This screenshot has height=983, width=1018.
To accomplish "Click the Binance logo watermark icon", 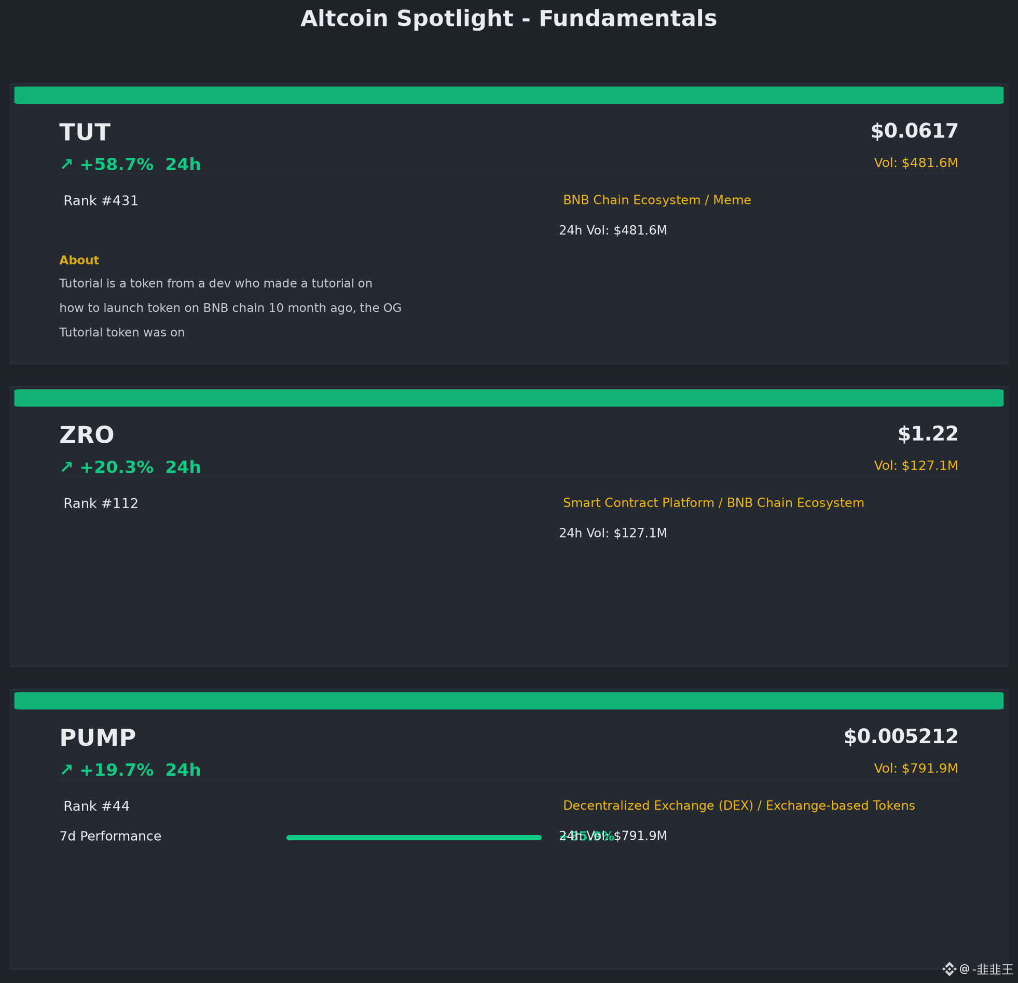I will (949, 969).
